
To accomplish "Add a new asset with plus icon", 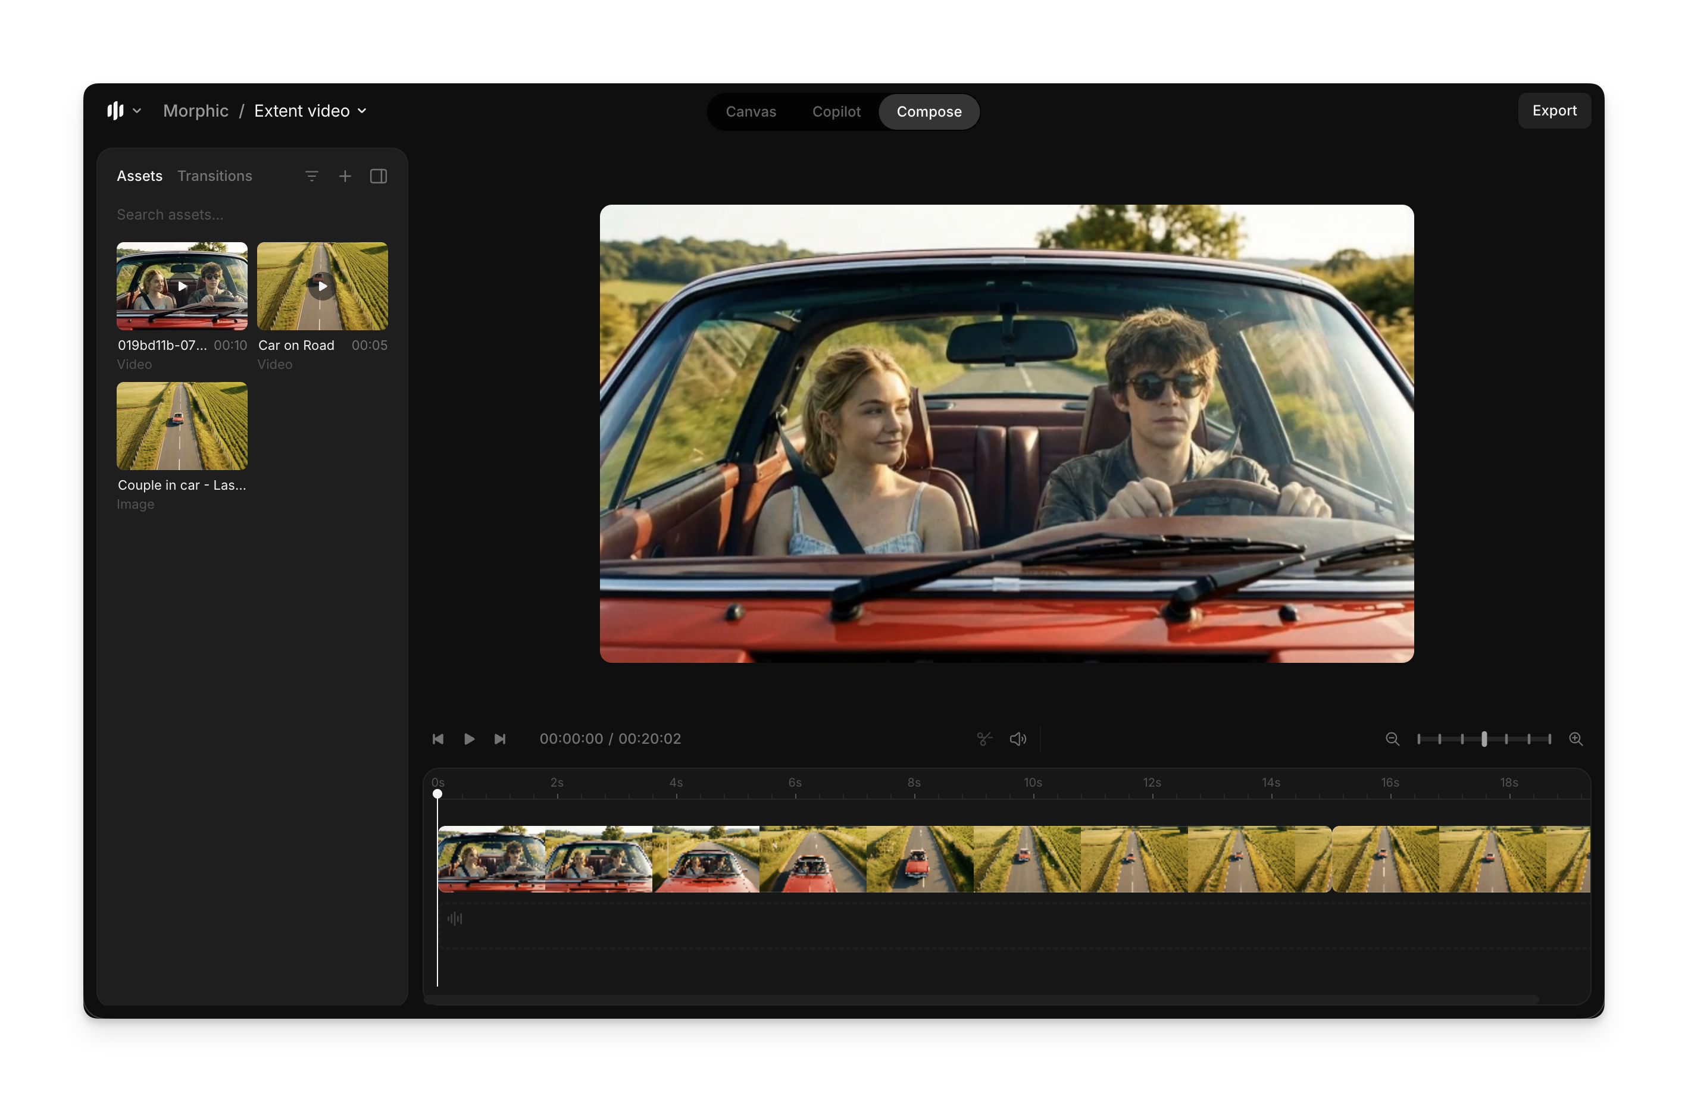I will click(345, 176).
